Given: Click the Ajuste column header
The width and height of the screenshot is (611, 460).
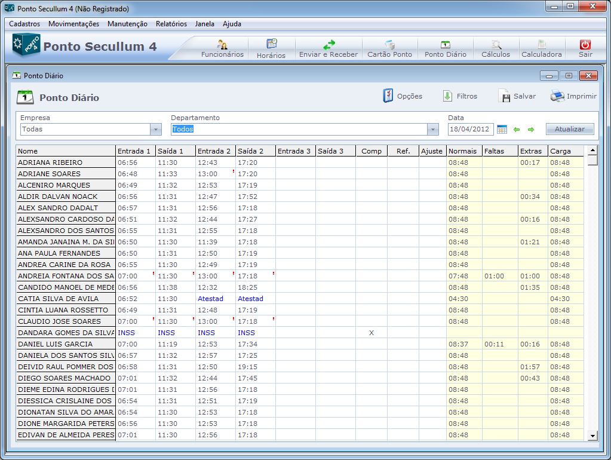Looking at the screenshot, I should coord(432,151).
